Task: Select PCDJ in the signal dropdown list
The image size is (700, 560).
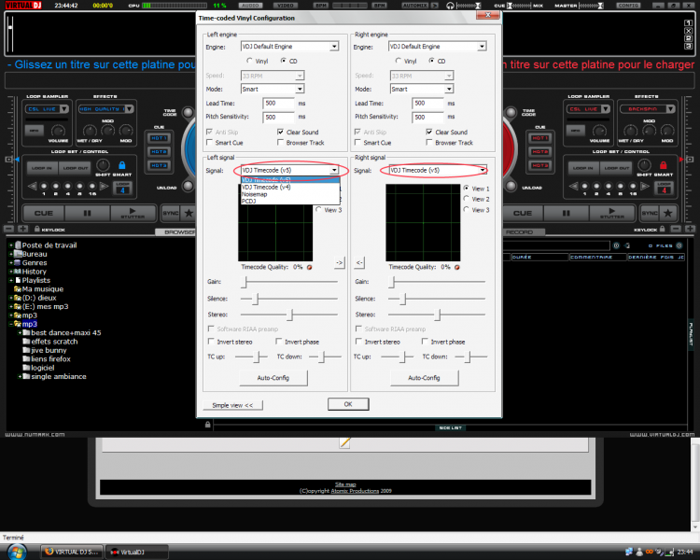Action: [x=249, y=201]
